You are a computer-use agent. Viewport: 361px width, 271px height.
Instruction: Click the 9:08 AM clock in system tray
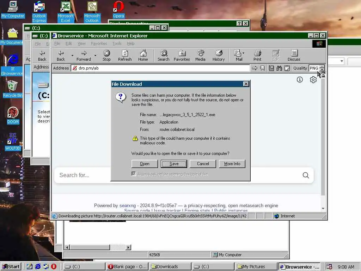(x=346, y=267)
